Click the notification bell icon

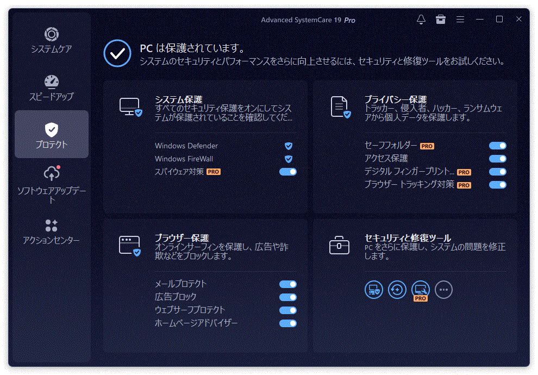421,19
